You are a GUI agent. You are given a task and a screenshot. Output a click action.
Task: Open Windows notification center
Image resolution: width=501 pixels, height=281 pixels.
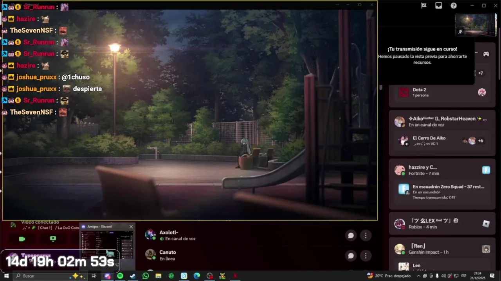pos(492,276)
